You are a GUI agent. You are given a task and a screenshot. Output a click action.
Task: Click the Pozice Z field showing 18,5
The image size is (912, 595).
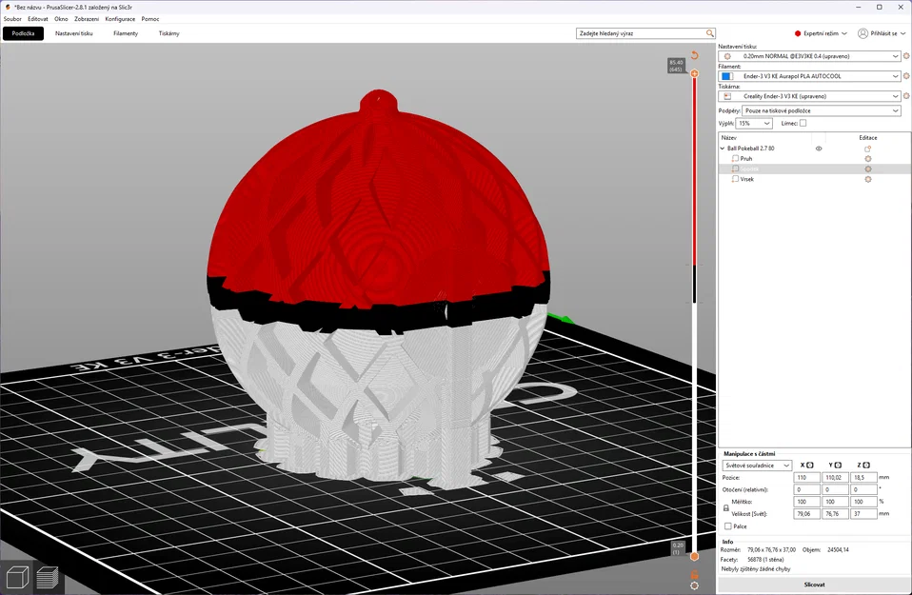click(863, 478)
